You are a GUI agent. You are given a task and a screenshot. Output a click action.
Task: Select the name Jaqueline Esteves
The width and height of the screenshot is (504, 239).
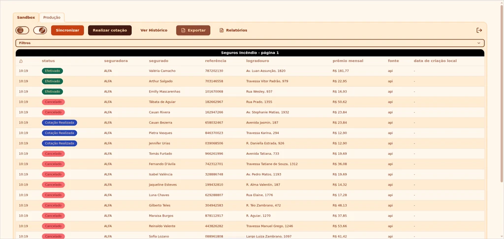[163, 185]
